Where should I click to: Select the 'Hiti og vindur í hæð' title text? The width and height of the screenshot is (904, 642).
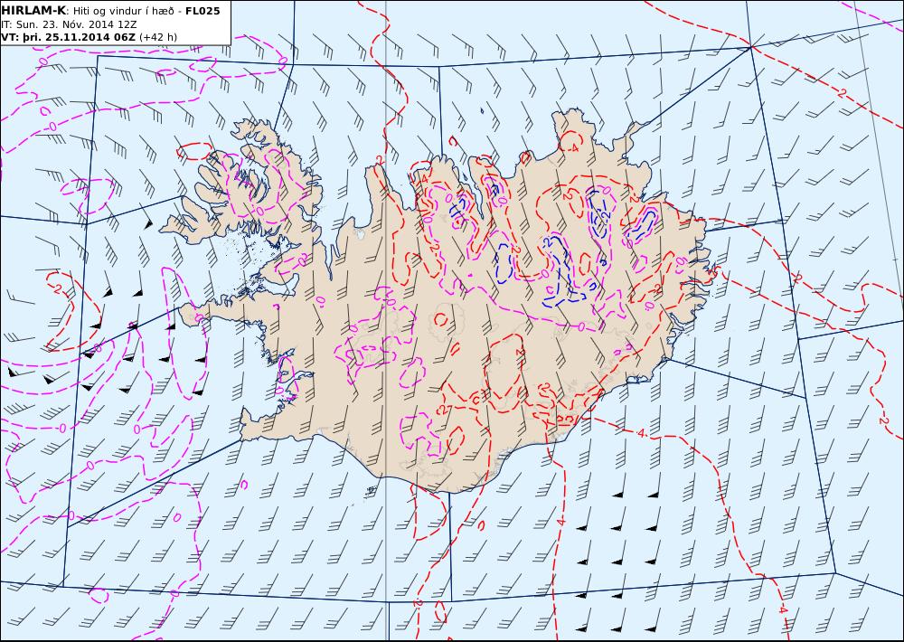[x=123, y=12]
